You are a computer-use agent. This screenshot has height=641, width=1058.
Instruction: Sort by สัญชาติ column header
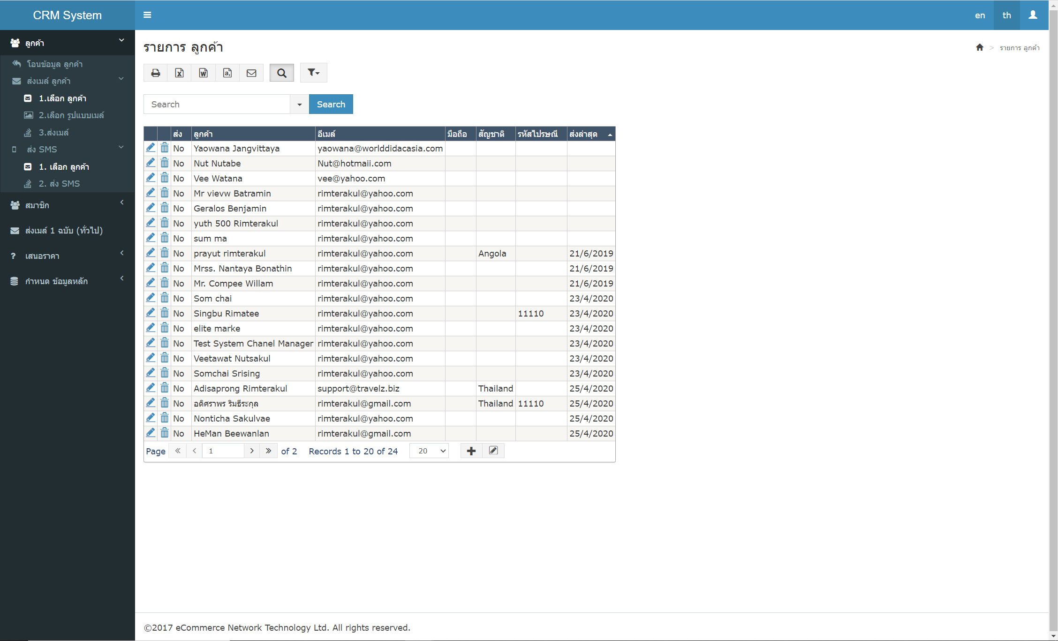tap(496, 134)
